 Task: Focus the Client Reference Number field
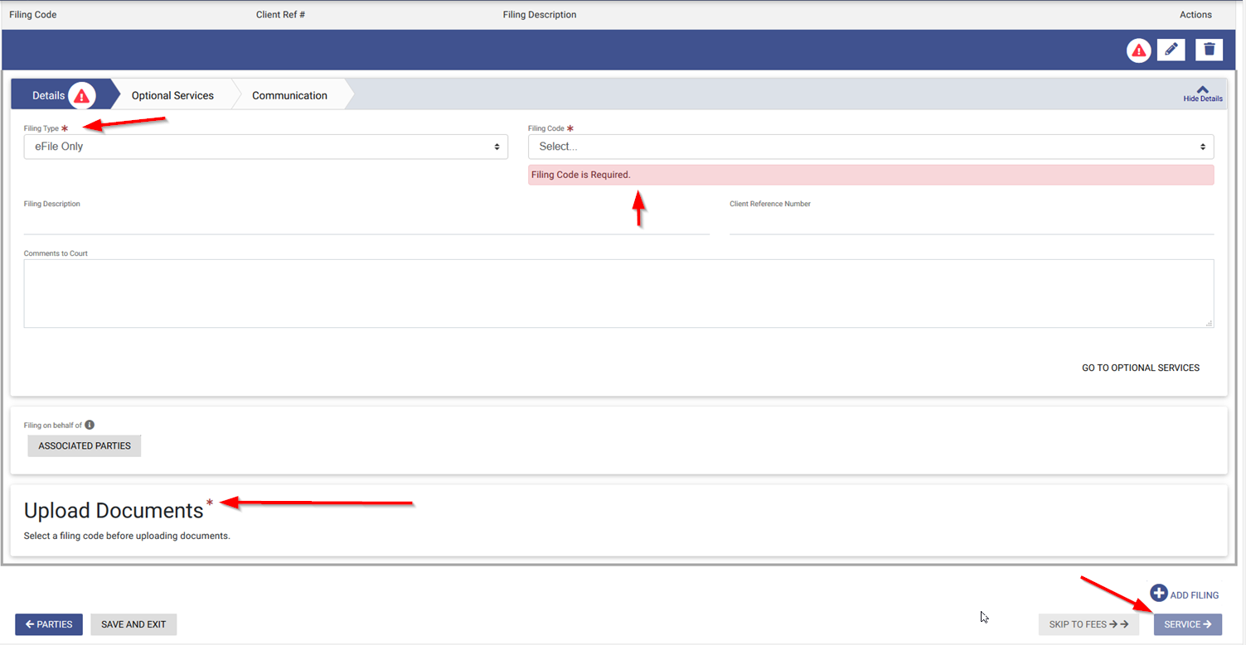pos(971,224)
